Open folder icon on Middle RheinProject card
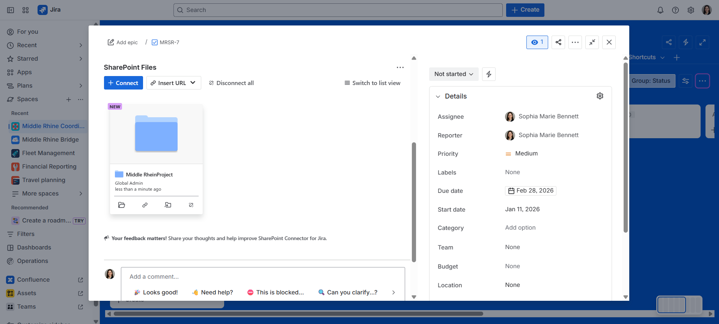Viewport: 719px width, 324px height. point(121,205)
